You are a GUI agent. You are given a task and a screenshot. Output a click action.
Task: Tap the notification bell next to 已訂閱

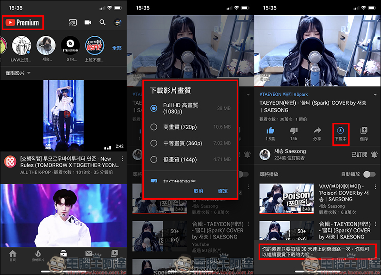(374, 154)
